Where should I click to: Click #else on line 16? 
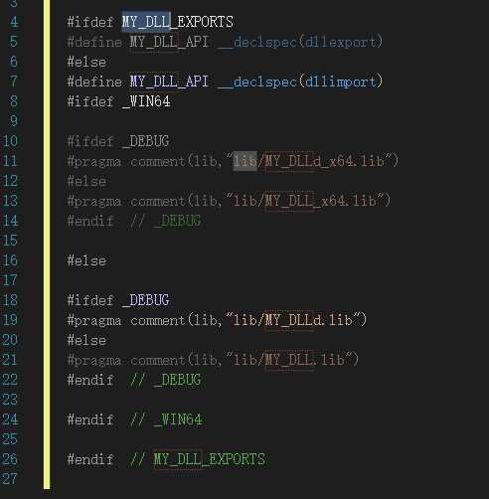point(86,260)
